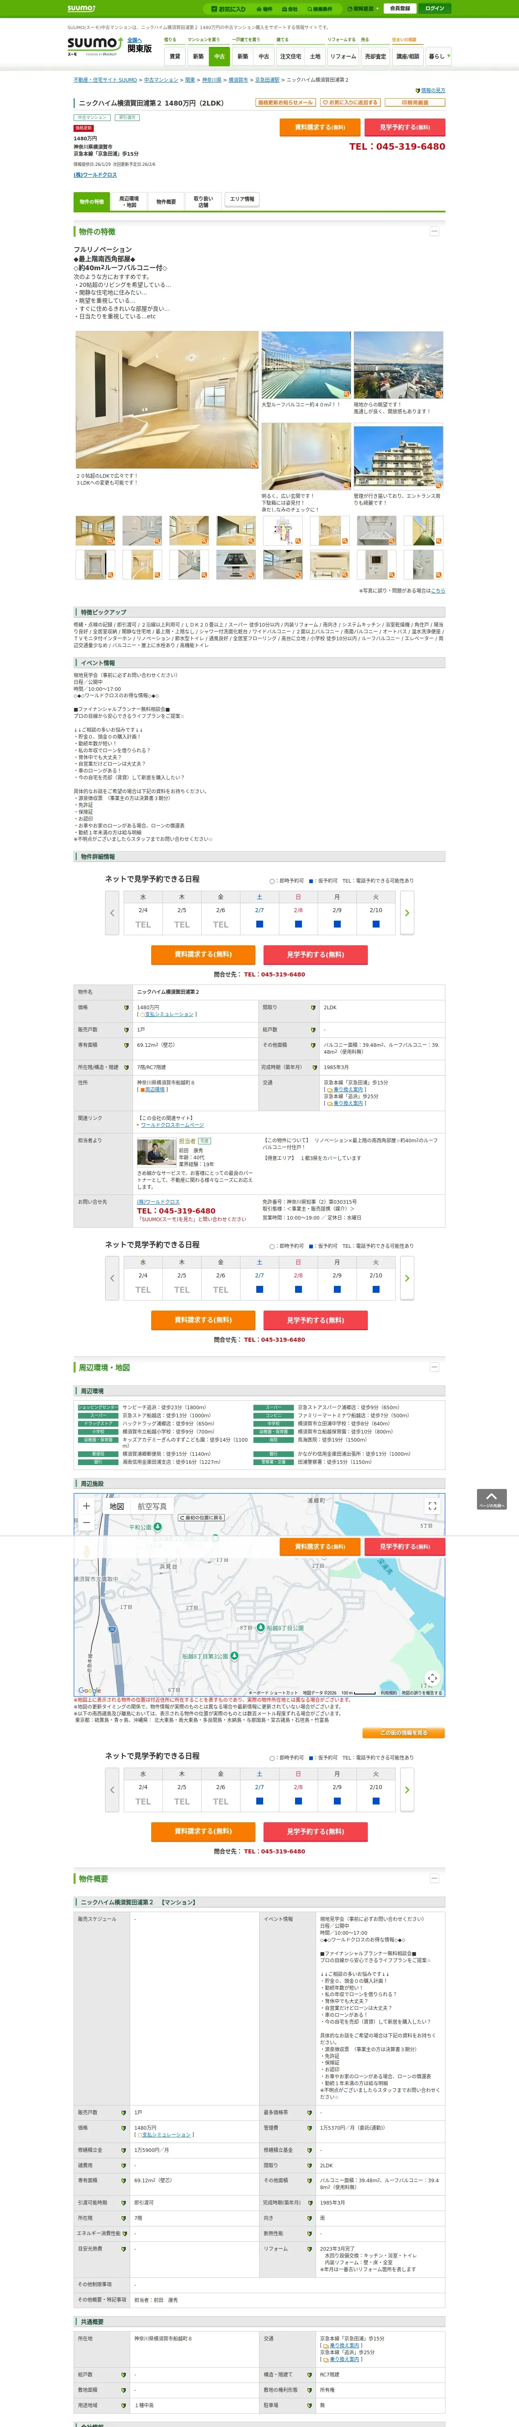Click 最初の位置に戻る on the map
The width and height of the screenshot is (519, 2427).
coord(203,1518)
